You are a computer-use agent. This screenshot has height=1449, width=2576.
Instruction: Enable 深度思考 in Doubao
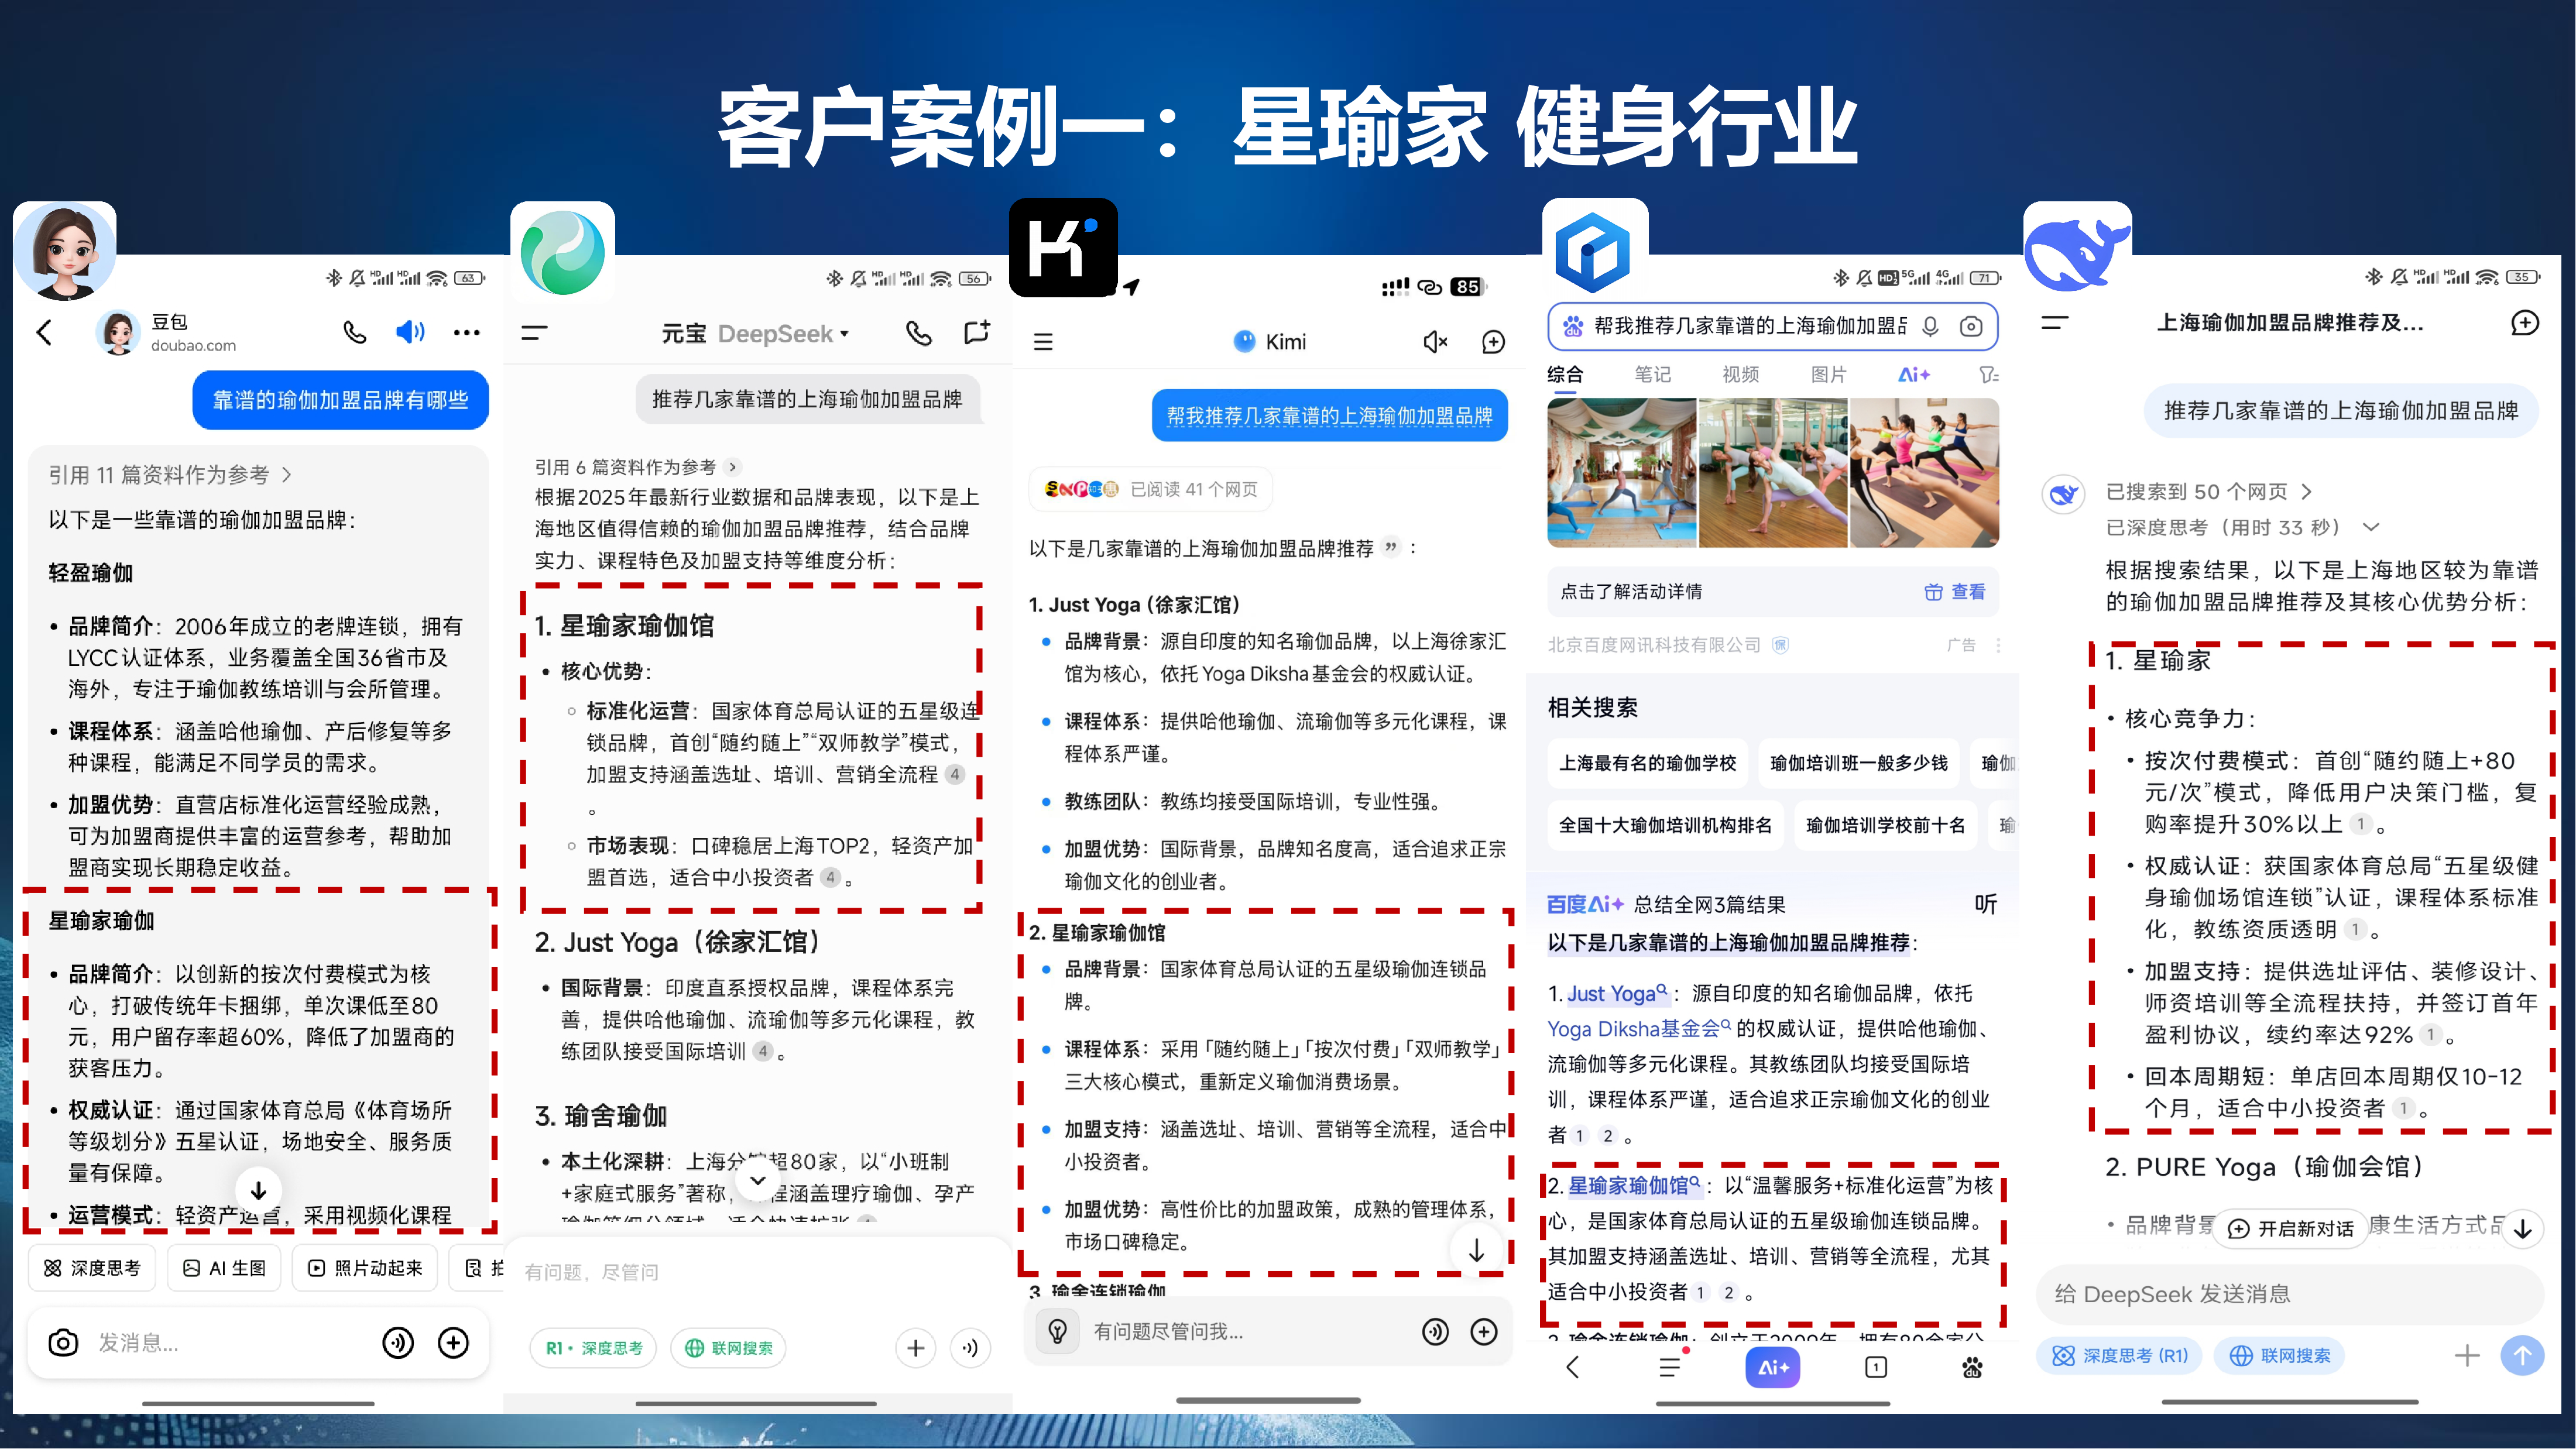click(x=92, y=1268)
